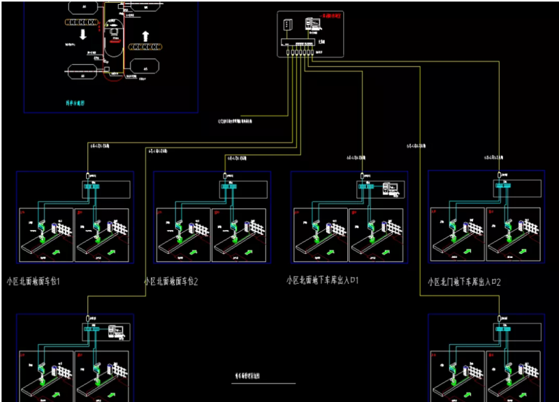Select the cyan caption text in the top-left layout
559x402 pixels.
[x=75, y=103]
